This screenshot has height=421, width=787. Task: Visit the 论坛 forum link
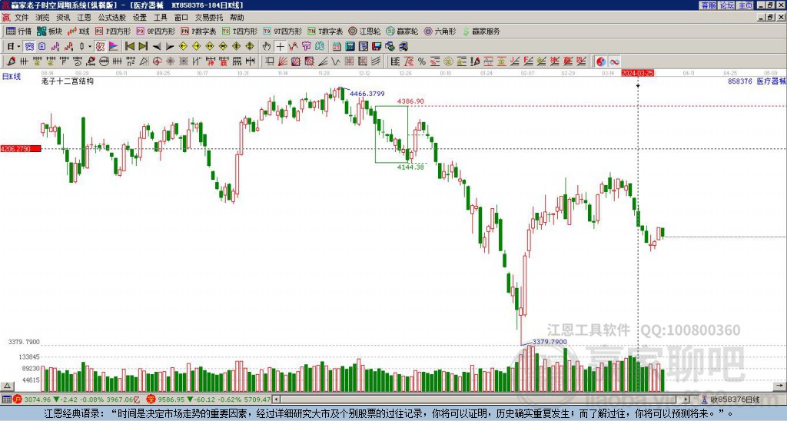[727, 5]
